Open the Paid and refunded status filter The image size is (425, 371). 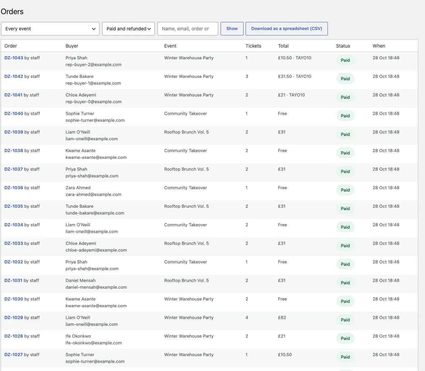click(129, 29)
